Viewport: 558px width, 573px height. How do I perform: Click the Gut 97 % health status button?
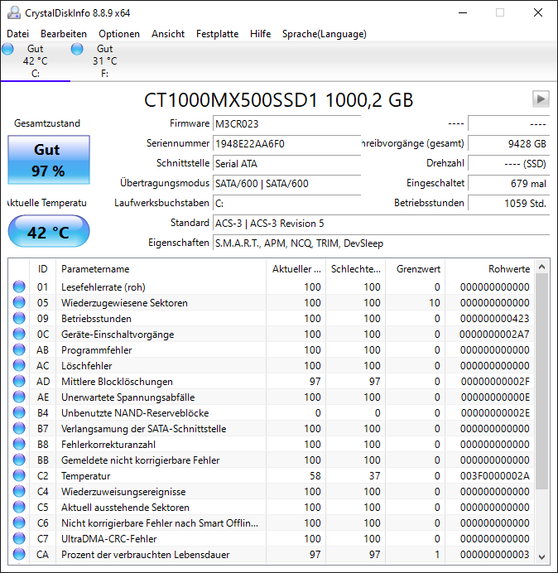(x=49, y=160)
